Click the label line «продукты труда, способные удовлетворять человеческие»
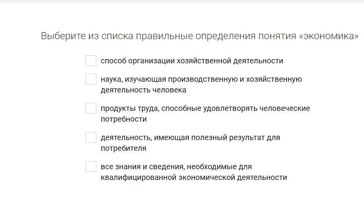This screenshot has width=364, height=216. (205, 108)
